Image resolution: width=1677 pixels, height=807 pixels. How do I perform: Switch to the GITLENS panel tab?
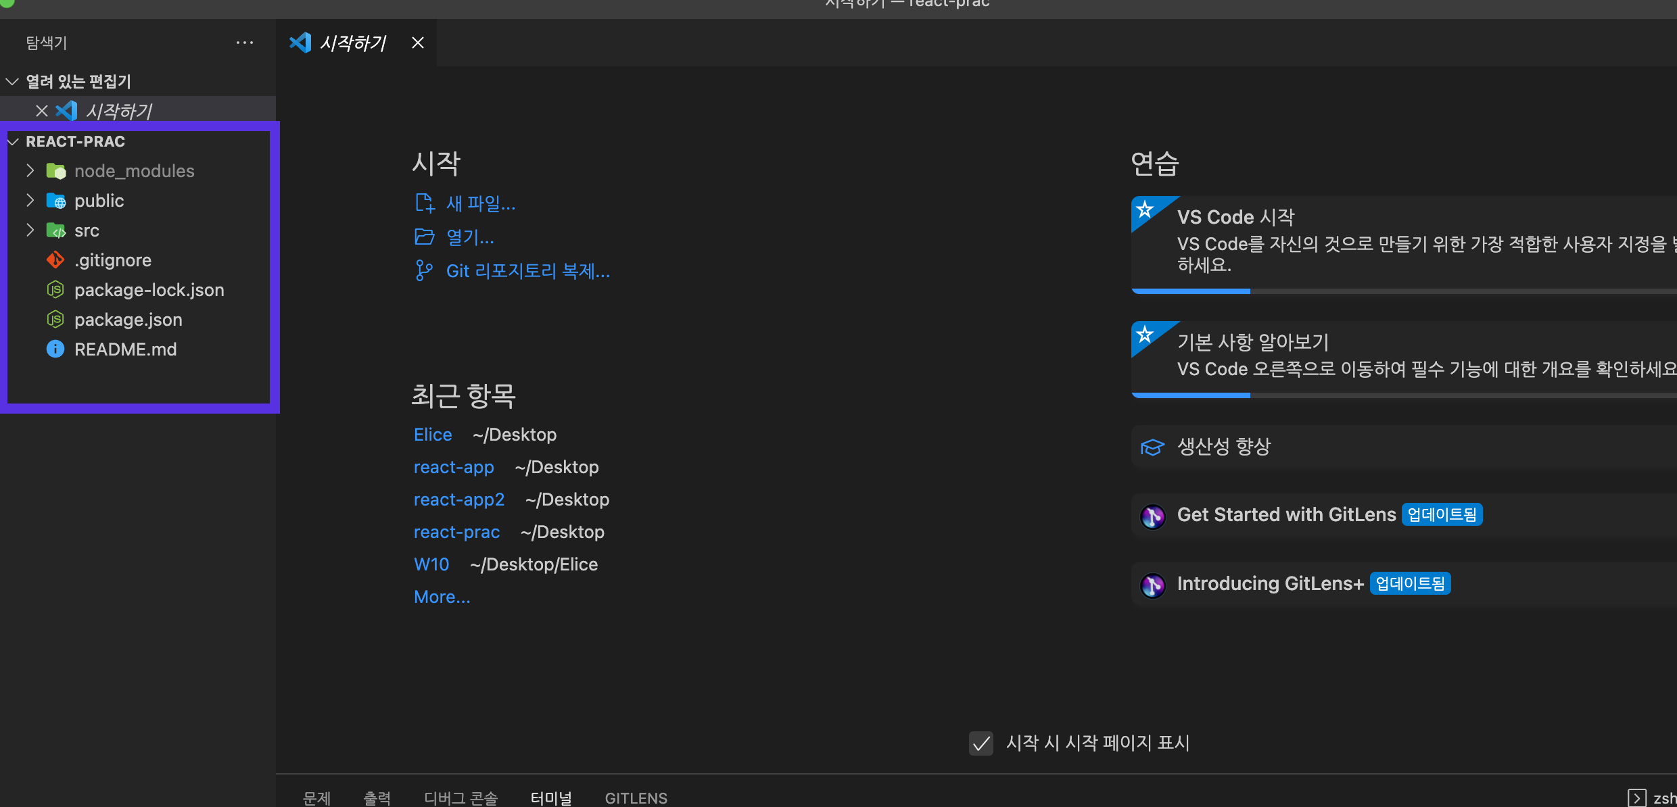[636, 798]
